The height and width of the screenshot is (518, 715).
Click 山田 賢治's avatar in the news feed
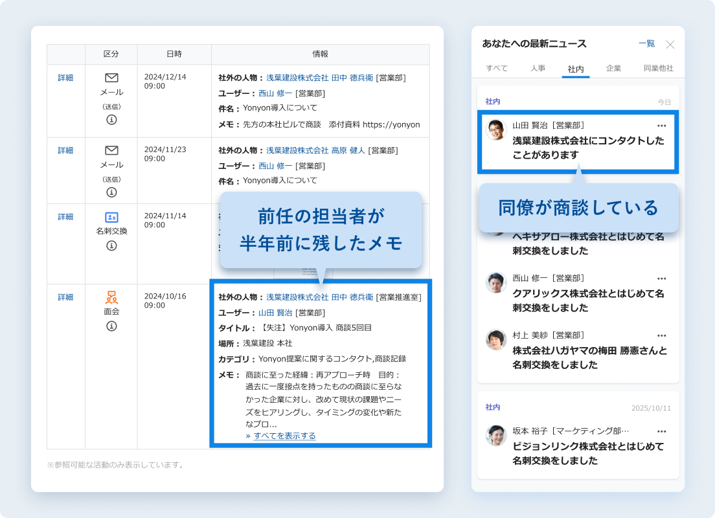tap(496, 129)
